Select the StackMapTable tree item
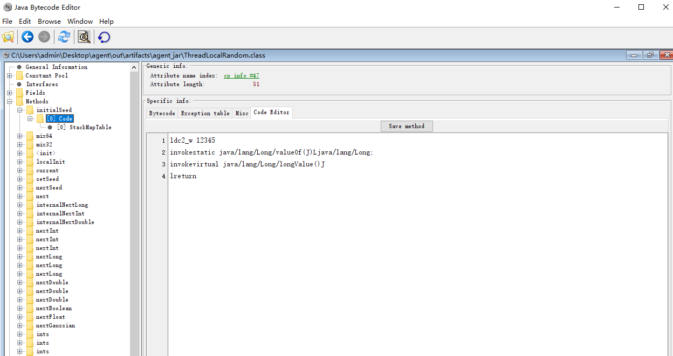The width and height of the screenshot is (673, 356). [84, 127]
